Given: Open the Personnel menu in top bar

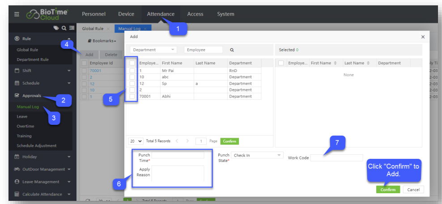Looking at the screenshot, I should pos(93,14).
